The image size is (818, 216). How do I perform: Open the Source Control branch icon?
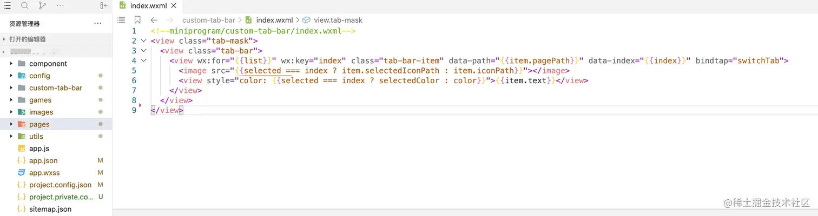point(43,5)
